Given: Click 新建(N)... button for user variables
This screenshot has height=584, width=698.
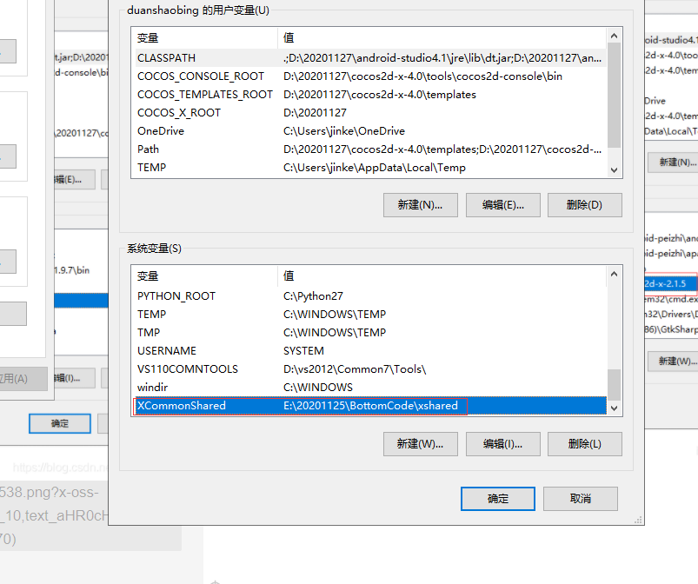Looking at the screenshot, I should (420, 205).
